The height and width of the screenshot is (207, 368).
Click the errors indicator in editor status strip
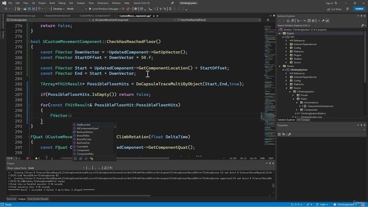tap(28, 159)
